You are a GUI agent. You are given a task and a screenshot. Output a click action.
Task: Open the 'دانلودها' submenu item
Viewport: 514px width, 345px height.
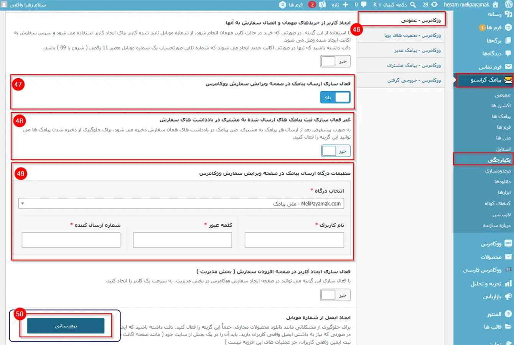502,181
